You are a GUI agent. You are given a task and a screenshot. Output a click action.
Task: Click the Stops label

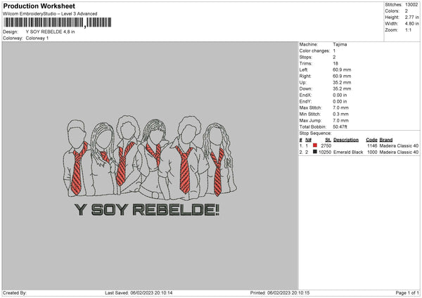click(306, 58)
